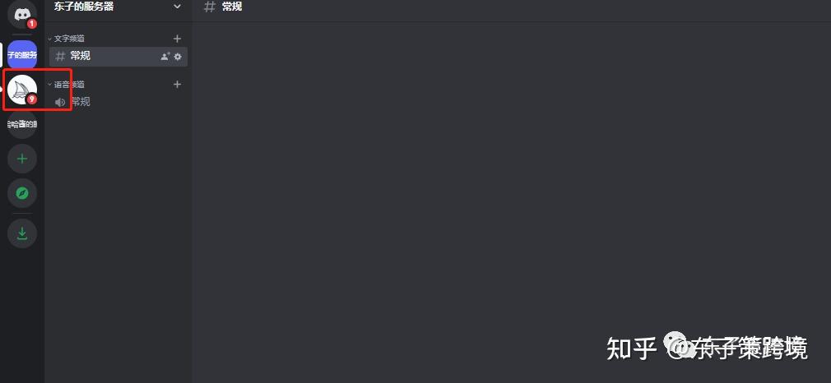
Task: Select the # 常规 text channel
Action: pyautogui.click(x=118, y=56)
